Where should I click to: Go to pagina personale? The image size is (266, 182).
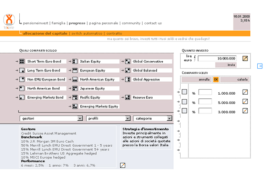[104, 23]
